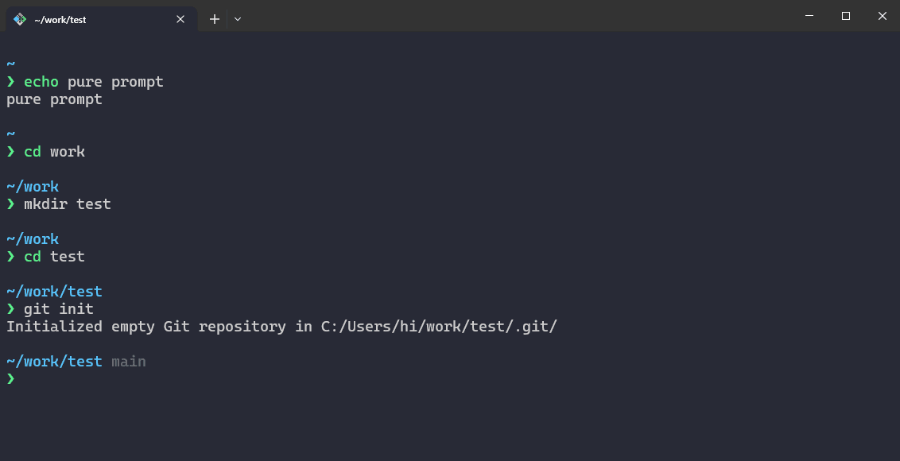Click the blue ~/work path text
Screen dimensions: 900x461
(x=32, y=186)
